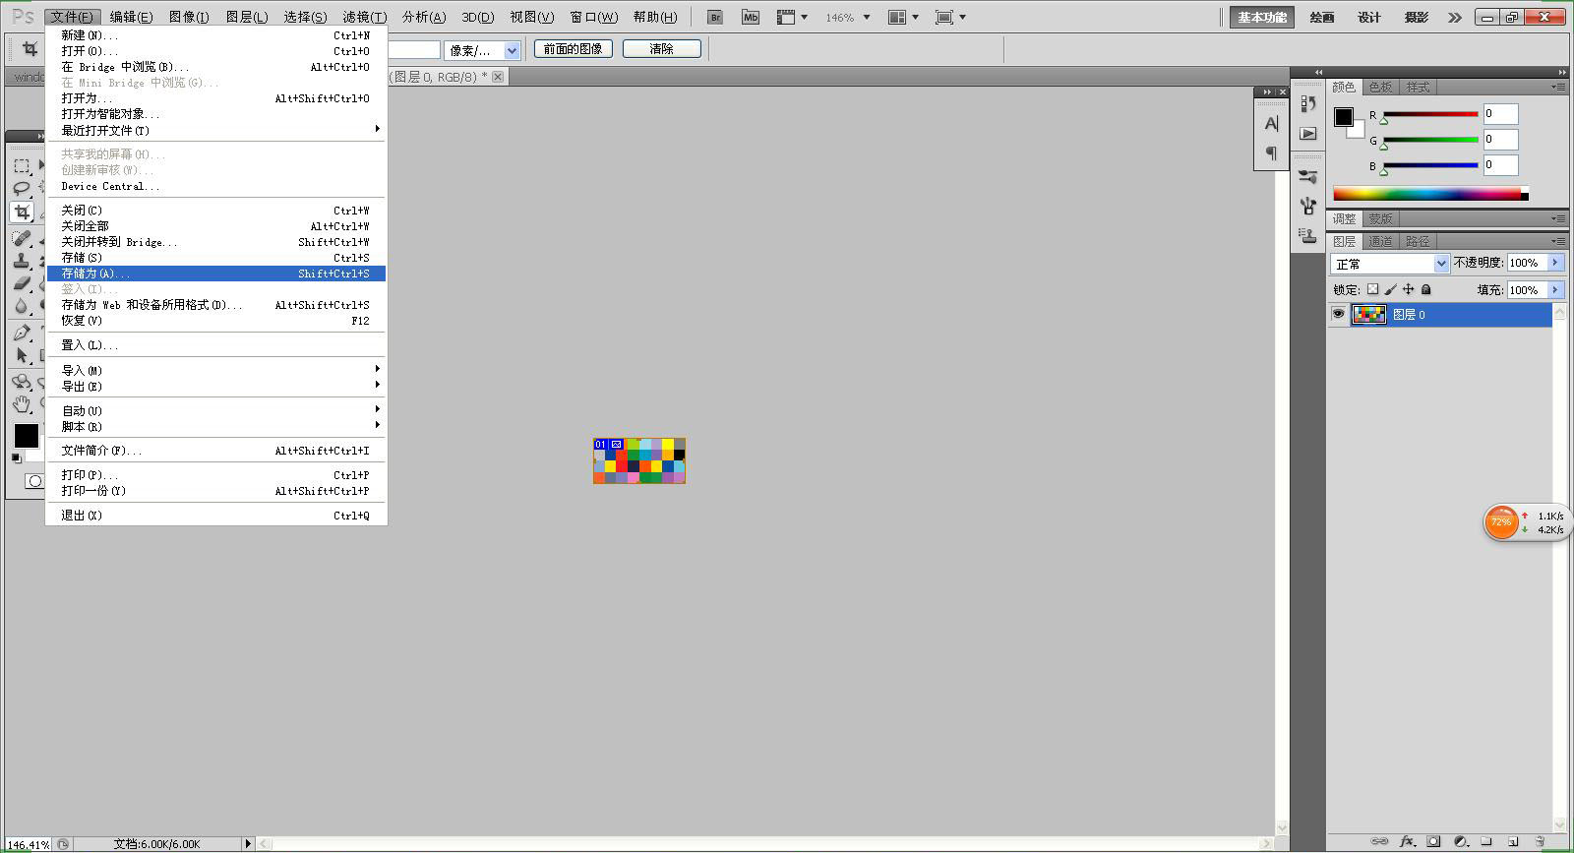Launch Adobe Bridge from the Br icon

715,17
